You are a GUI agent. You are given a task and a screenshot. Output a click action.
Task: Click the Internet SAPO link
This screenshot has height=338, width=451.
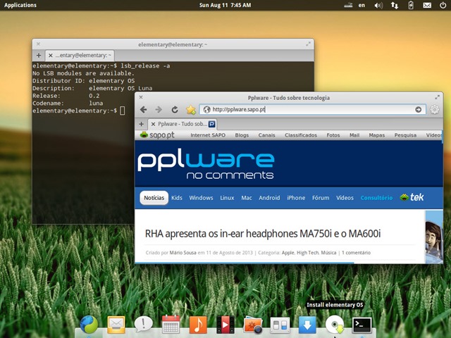click(208, 135)
